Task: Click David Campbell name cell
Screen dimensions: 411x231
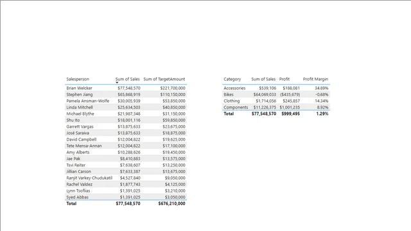Action: coord(82,139)
